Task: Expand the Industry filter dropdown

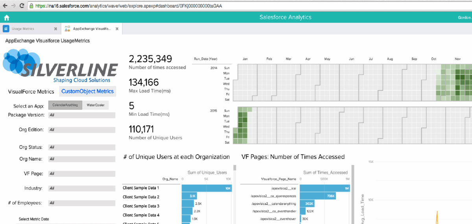Action: [x=81, y=188]
